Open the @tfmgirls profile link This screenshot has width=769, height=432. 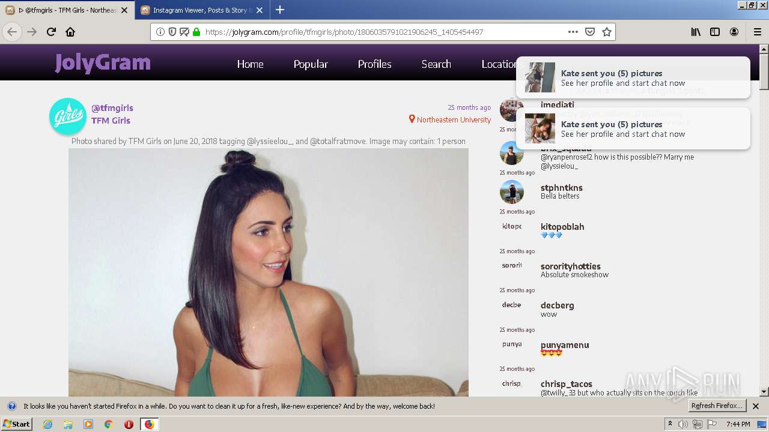(112, 108)
